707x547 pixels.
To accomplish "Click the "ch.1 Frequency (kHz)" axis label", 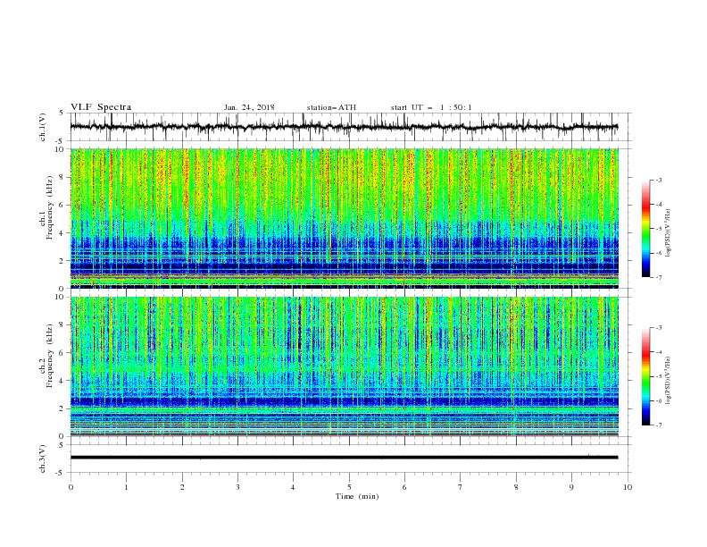I will tap(46, 208).
